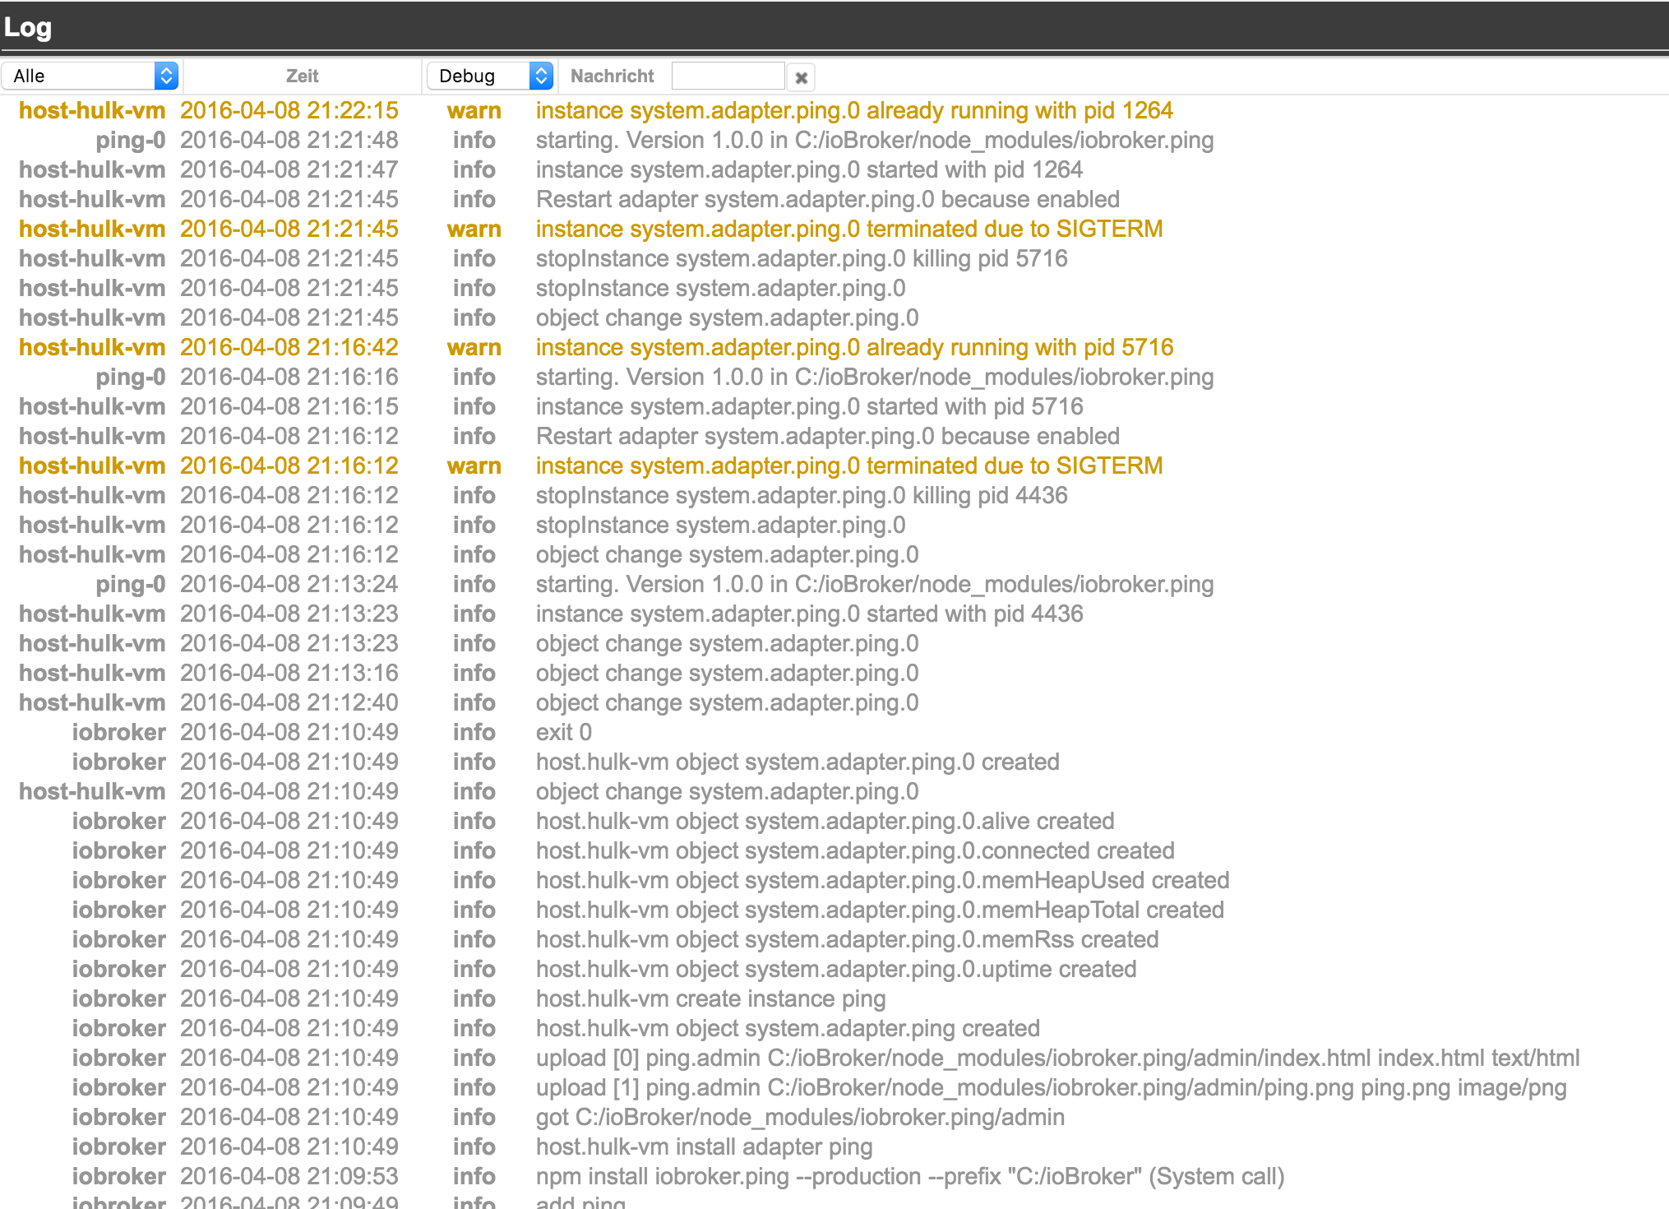Select message 'system.adapter.ping.0.uptime created'

coord(836,969)
